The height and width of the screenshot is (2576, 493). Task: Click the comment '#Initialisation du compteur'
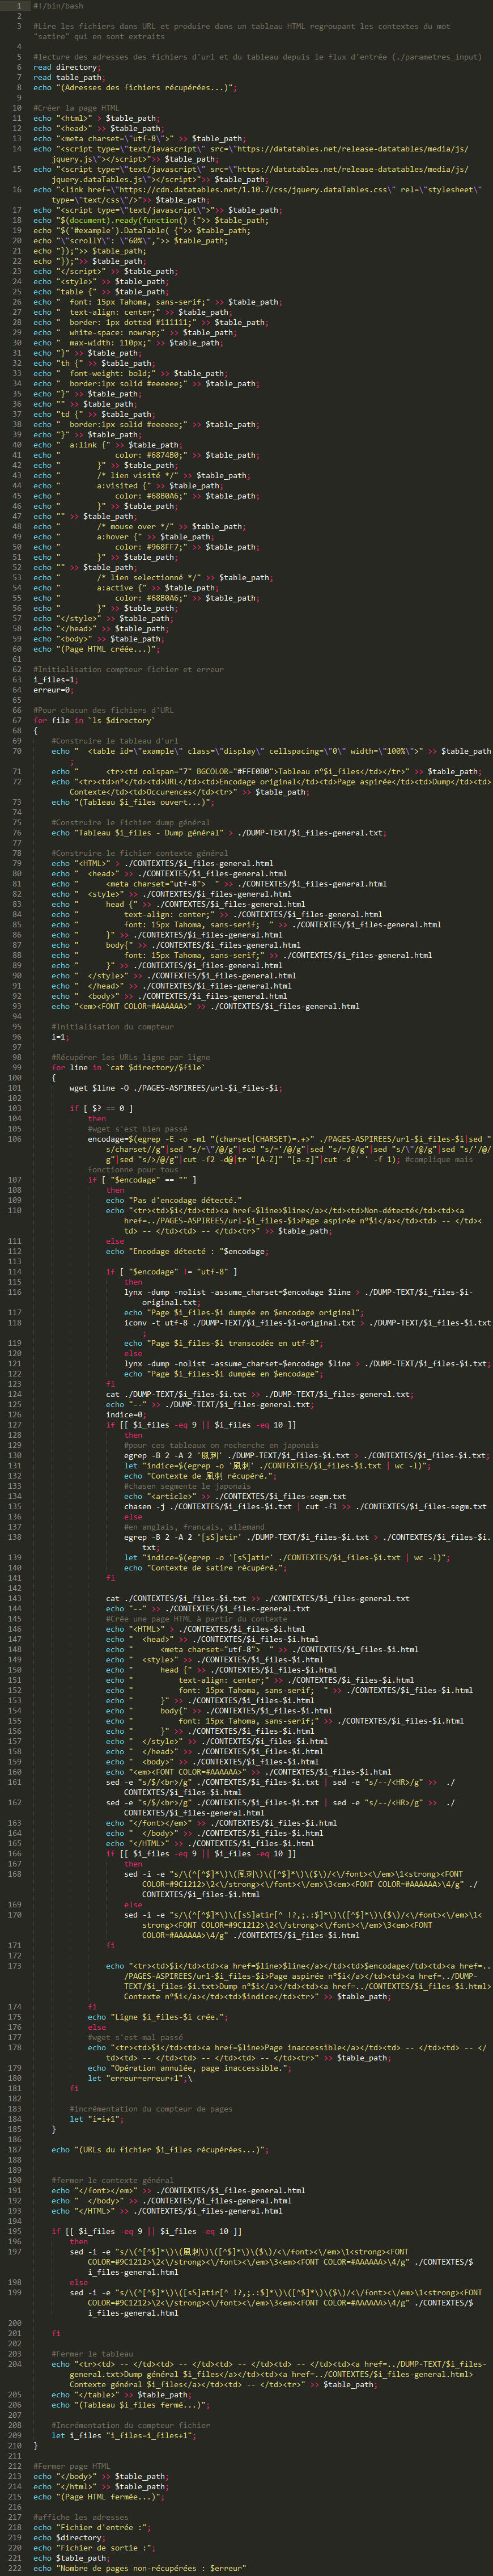(113, 1026)
